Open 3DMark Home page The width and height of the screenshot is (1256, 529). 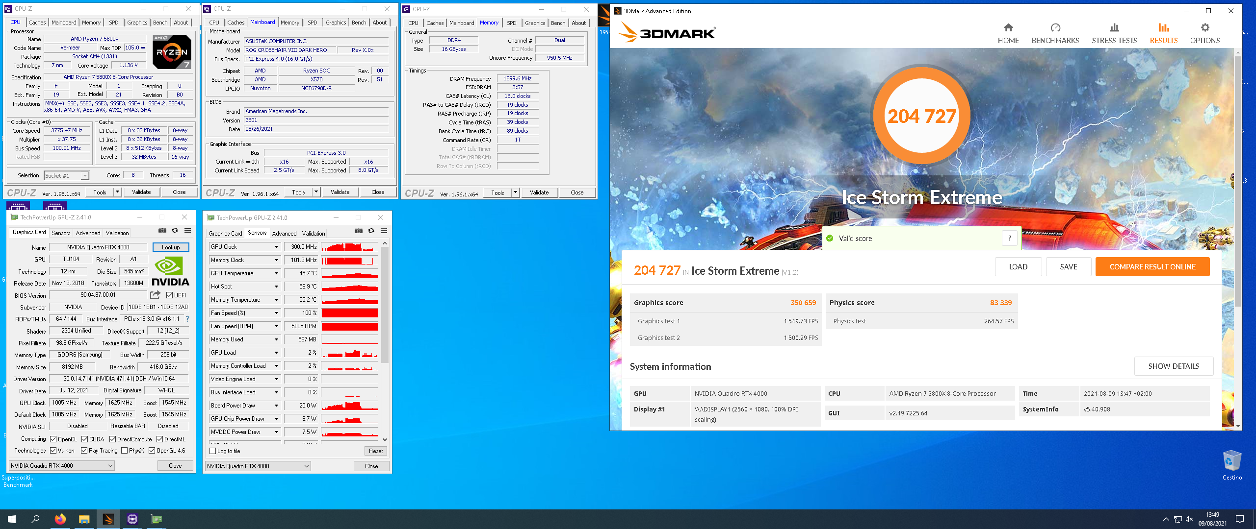pyautogui.click(x=1008, y=33)
